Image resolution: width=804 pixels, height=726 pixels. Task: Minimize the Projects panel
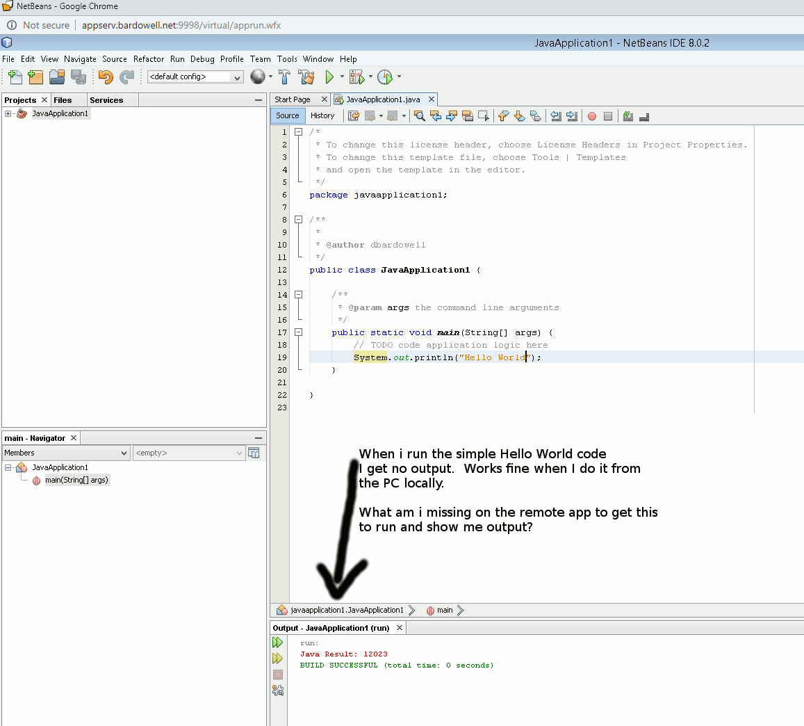pos(259,100)
